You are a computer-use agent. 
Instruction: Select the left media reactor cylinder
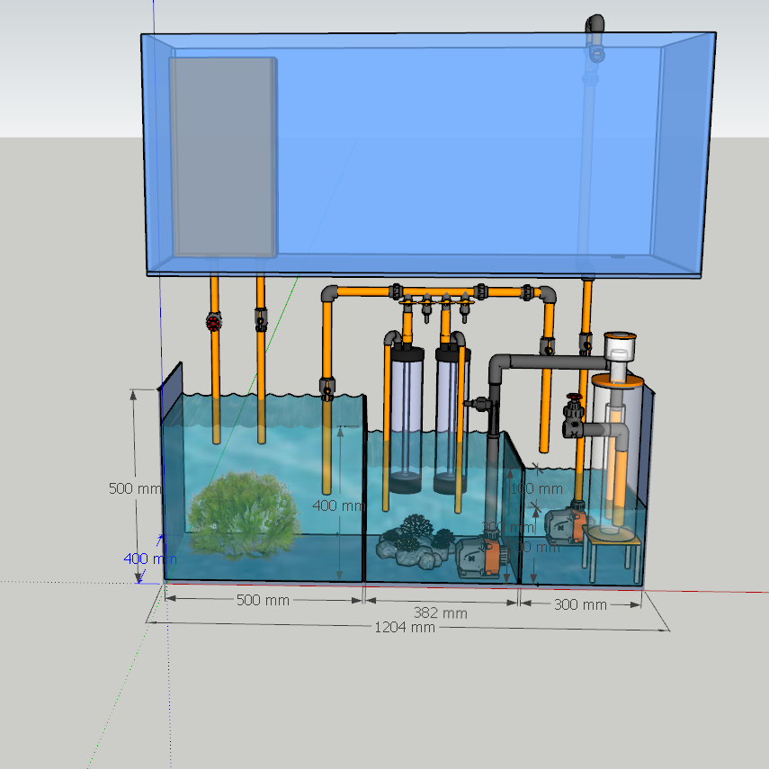coord(406,414)
